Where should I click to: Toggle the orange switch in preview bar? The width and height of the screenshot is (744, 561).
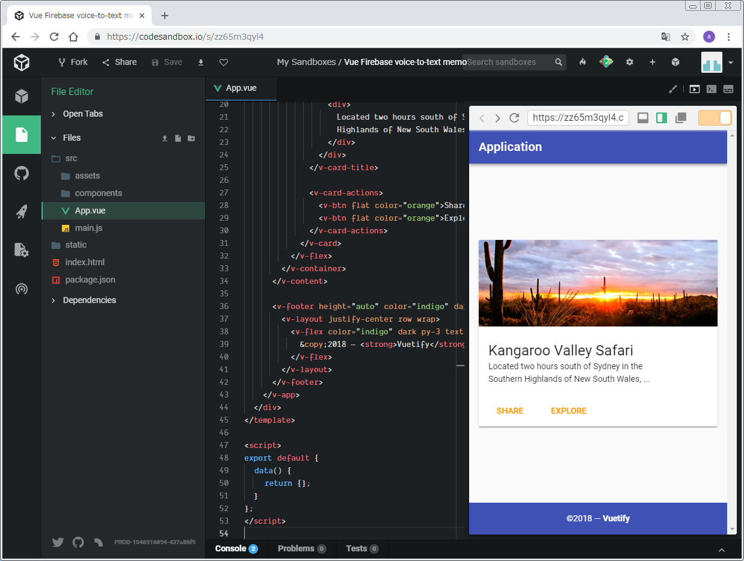pos(715,118)
